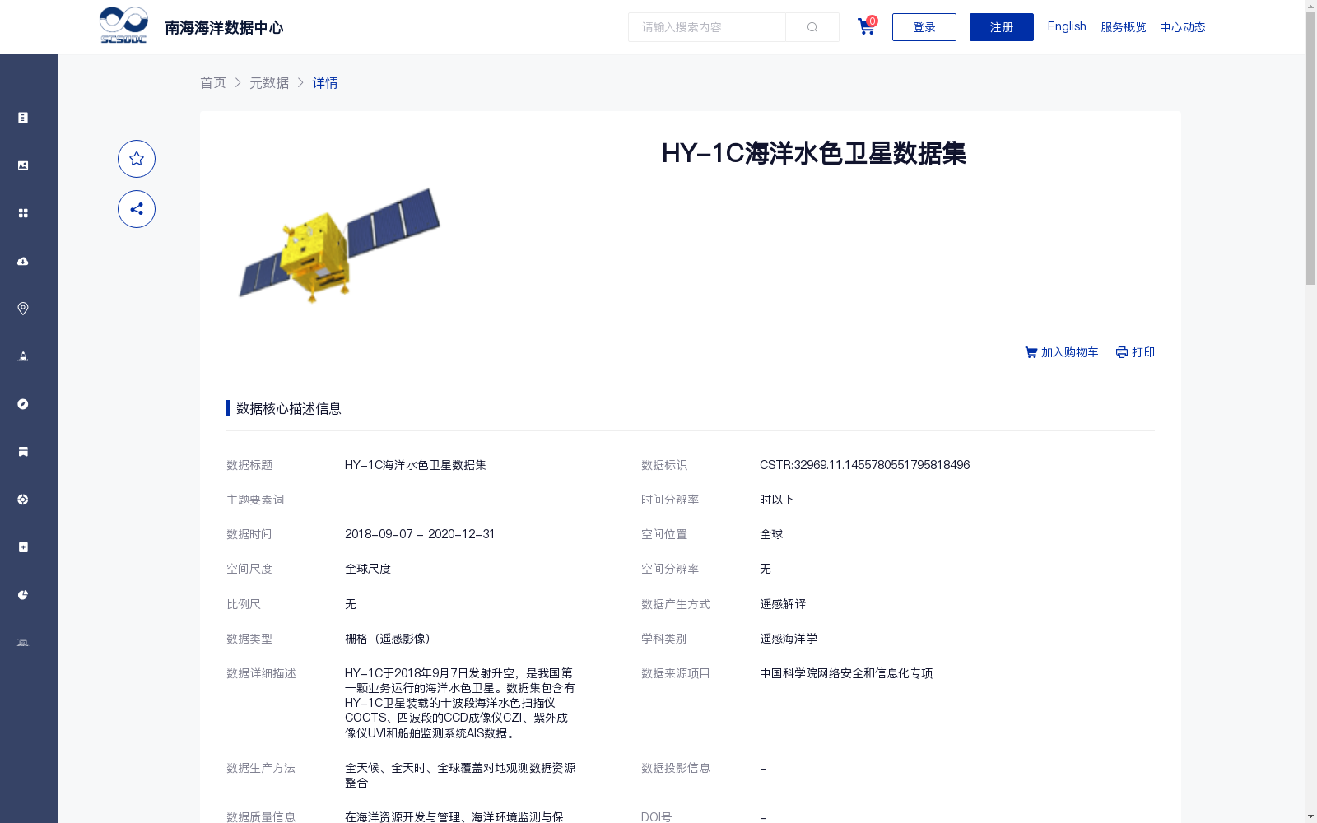Click the 数据标题 value HY-1C海洋水色卫星数据集

coord(415,465)
